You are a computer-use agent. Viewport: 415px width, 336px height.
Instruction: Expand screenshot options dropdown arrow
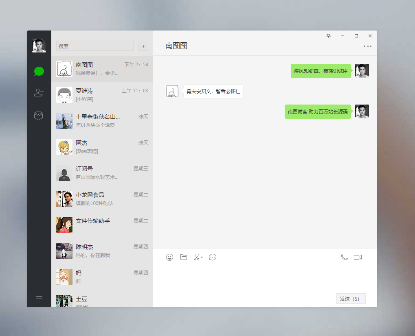pyautogui.click(x=202, y=257)
